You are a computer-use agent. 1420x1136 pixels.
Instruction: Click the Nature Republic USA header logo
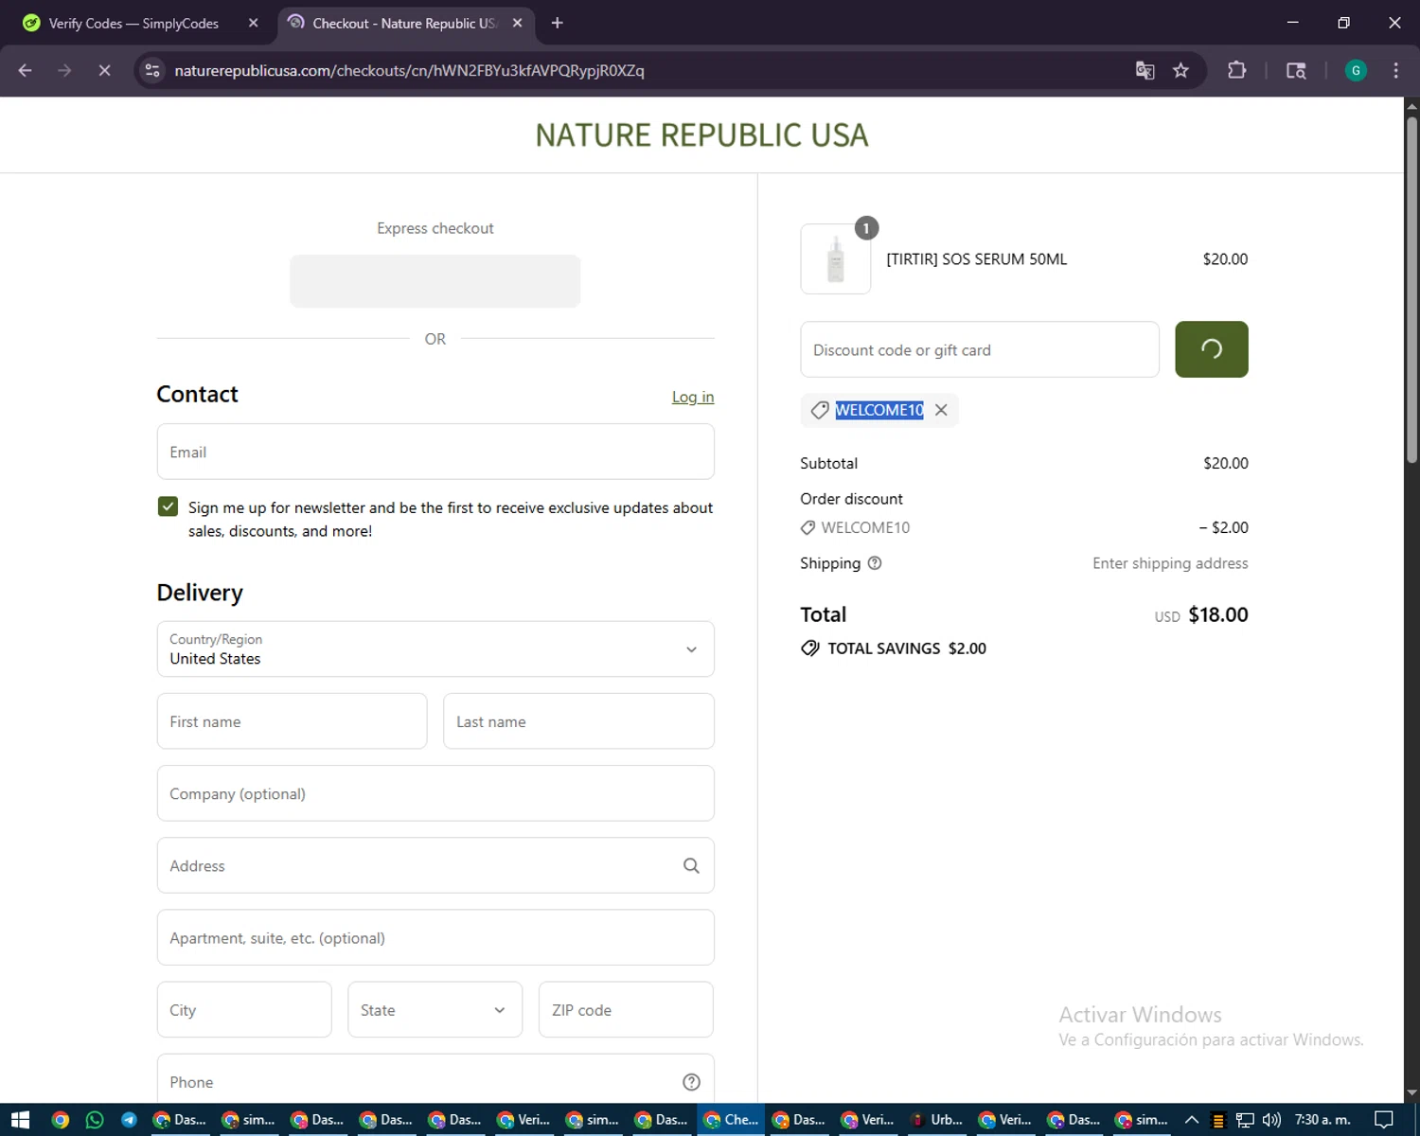[x=701, y=135]
